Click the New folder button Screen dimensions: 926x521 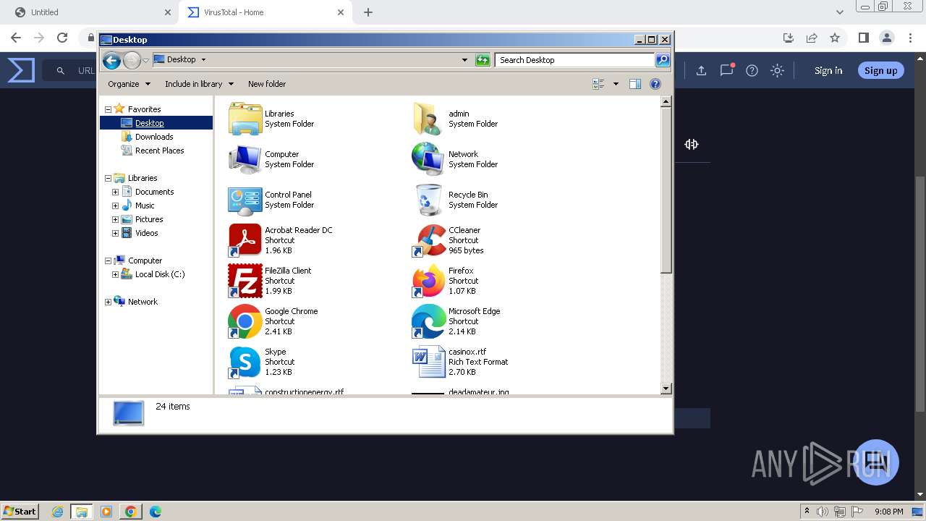point(267,84)
